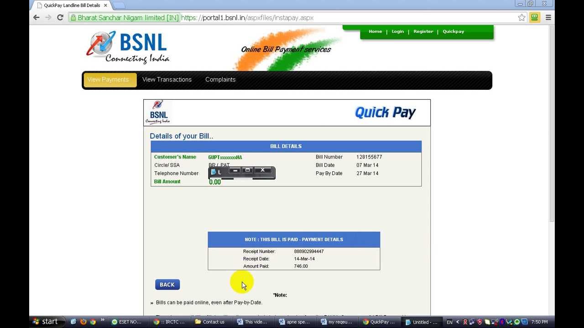
Task: Click the Bill Date value 07 Mar 14
Action: point(367,165)
